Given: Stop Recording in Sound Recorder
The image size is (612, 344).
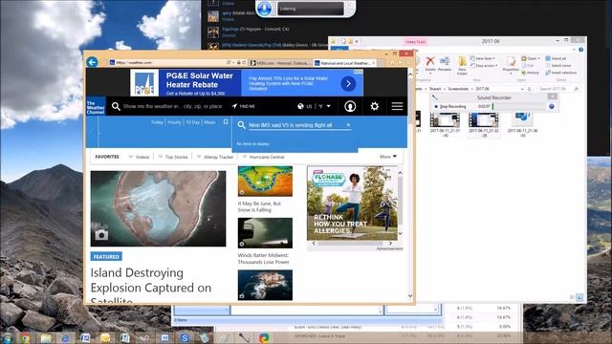Looking at the screenshot, I should pyautogui.click(x=449, y=106).
